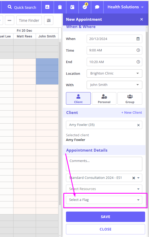Viewport: 149px width, 237px height.
Task: Open the reports chart icon
Action: tap(47, 7)
